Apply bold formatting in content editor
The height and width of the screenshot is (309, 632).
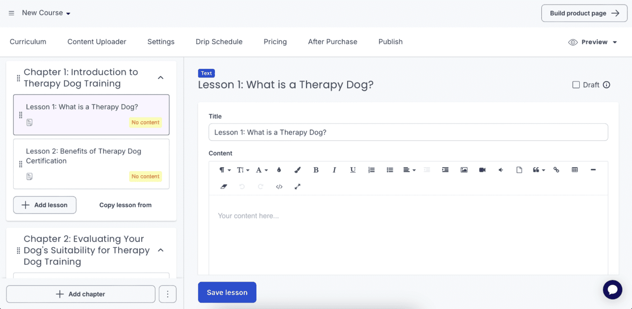coord(316,170)
